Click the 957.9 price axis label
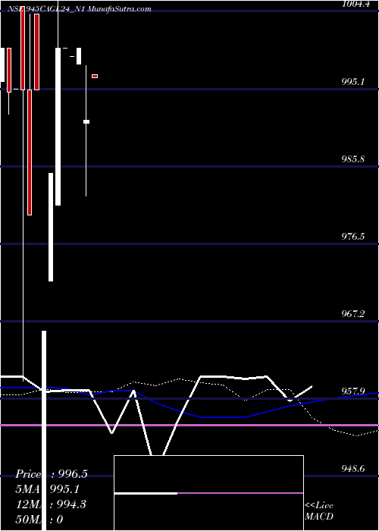Viewport: 379px width, 531px height. click(353, 391)
